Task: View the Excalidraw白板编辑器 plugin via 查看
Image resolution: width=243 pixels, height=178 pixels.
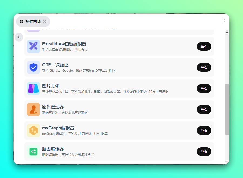Action: click(204, 46)
